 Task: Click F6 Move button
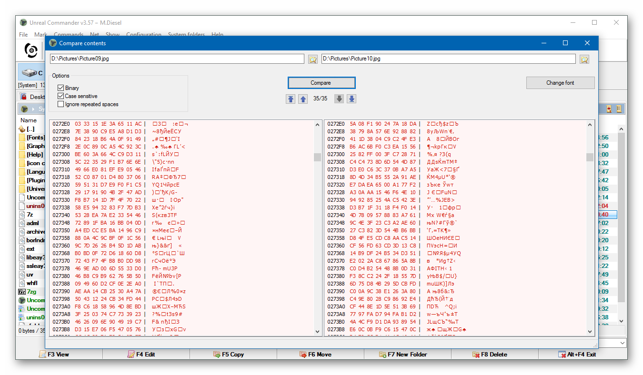click(x=315, y=355)
